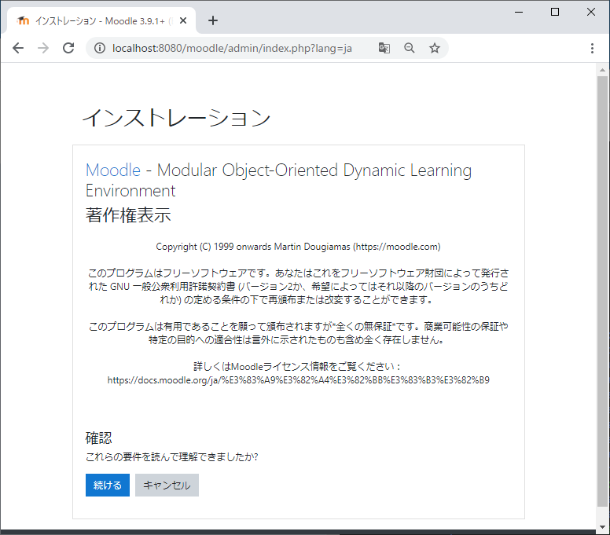This screenshot has height=535, width=610.
Task: Click the docs.moodle.org license URL text
Action: 299,380
